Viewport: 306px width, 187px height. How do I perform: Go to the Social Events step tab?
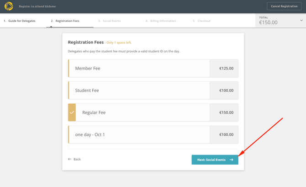point(110,21)
